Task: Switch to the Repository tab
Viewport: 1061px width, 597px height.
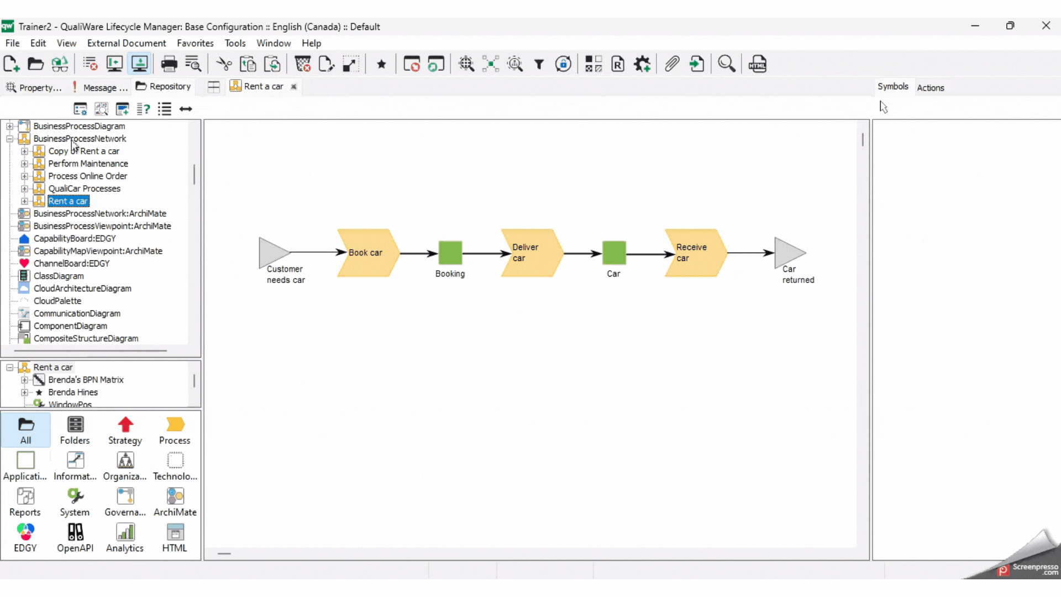Action: (x=164, y=86)
